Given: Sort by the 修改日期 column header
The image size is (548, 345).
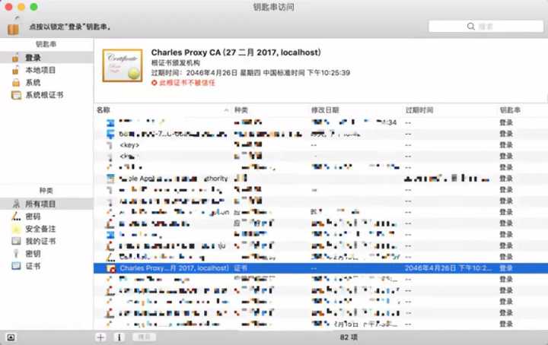Looking at the screenshot, I should pyautogui.click(x=325, y=110).
